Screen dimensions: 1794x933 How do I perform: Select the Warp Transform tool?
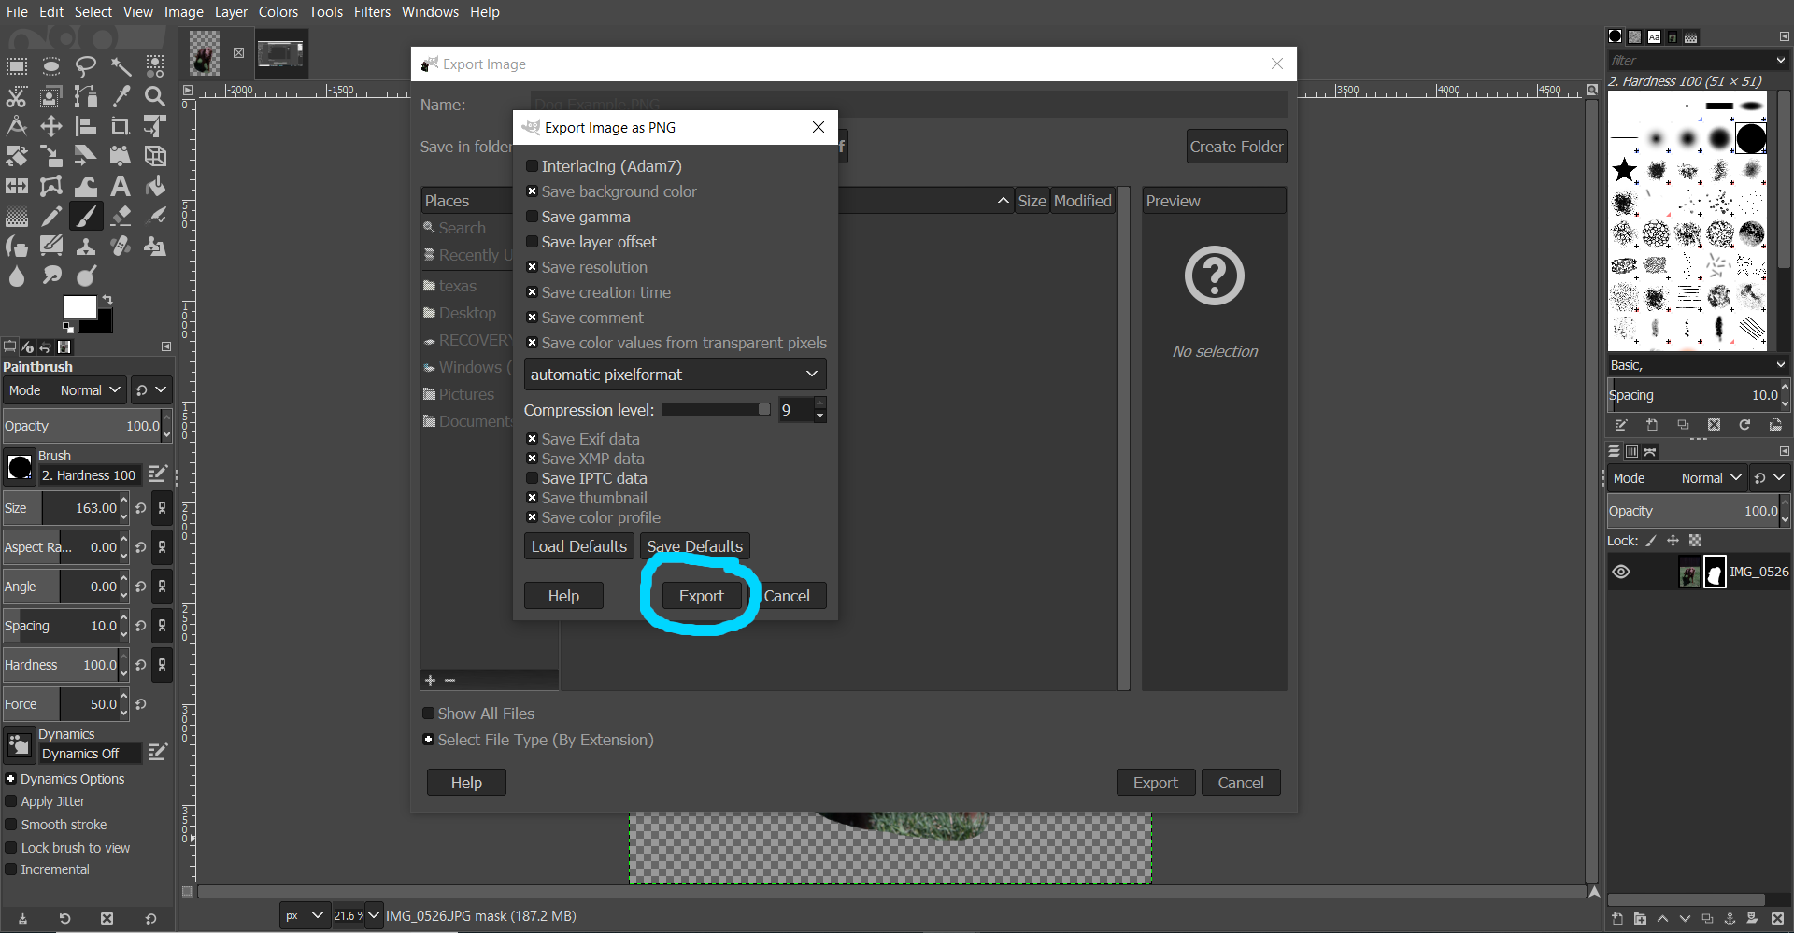86,186
